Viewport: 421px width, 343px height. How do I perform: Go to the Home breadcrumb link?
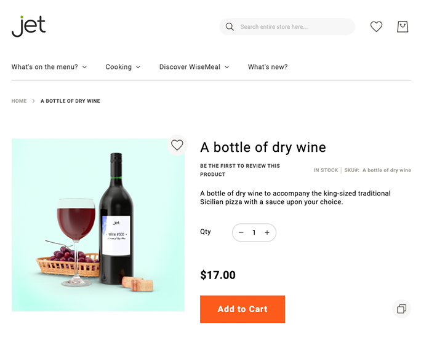(x=19, y=101)
